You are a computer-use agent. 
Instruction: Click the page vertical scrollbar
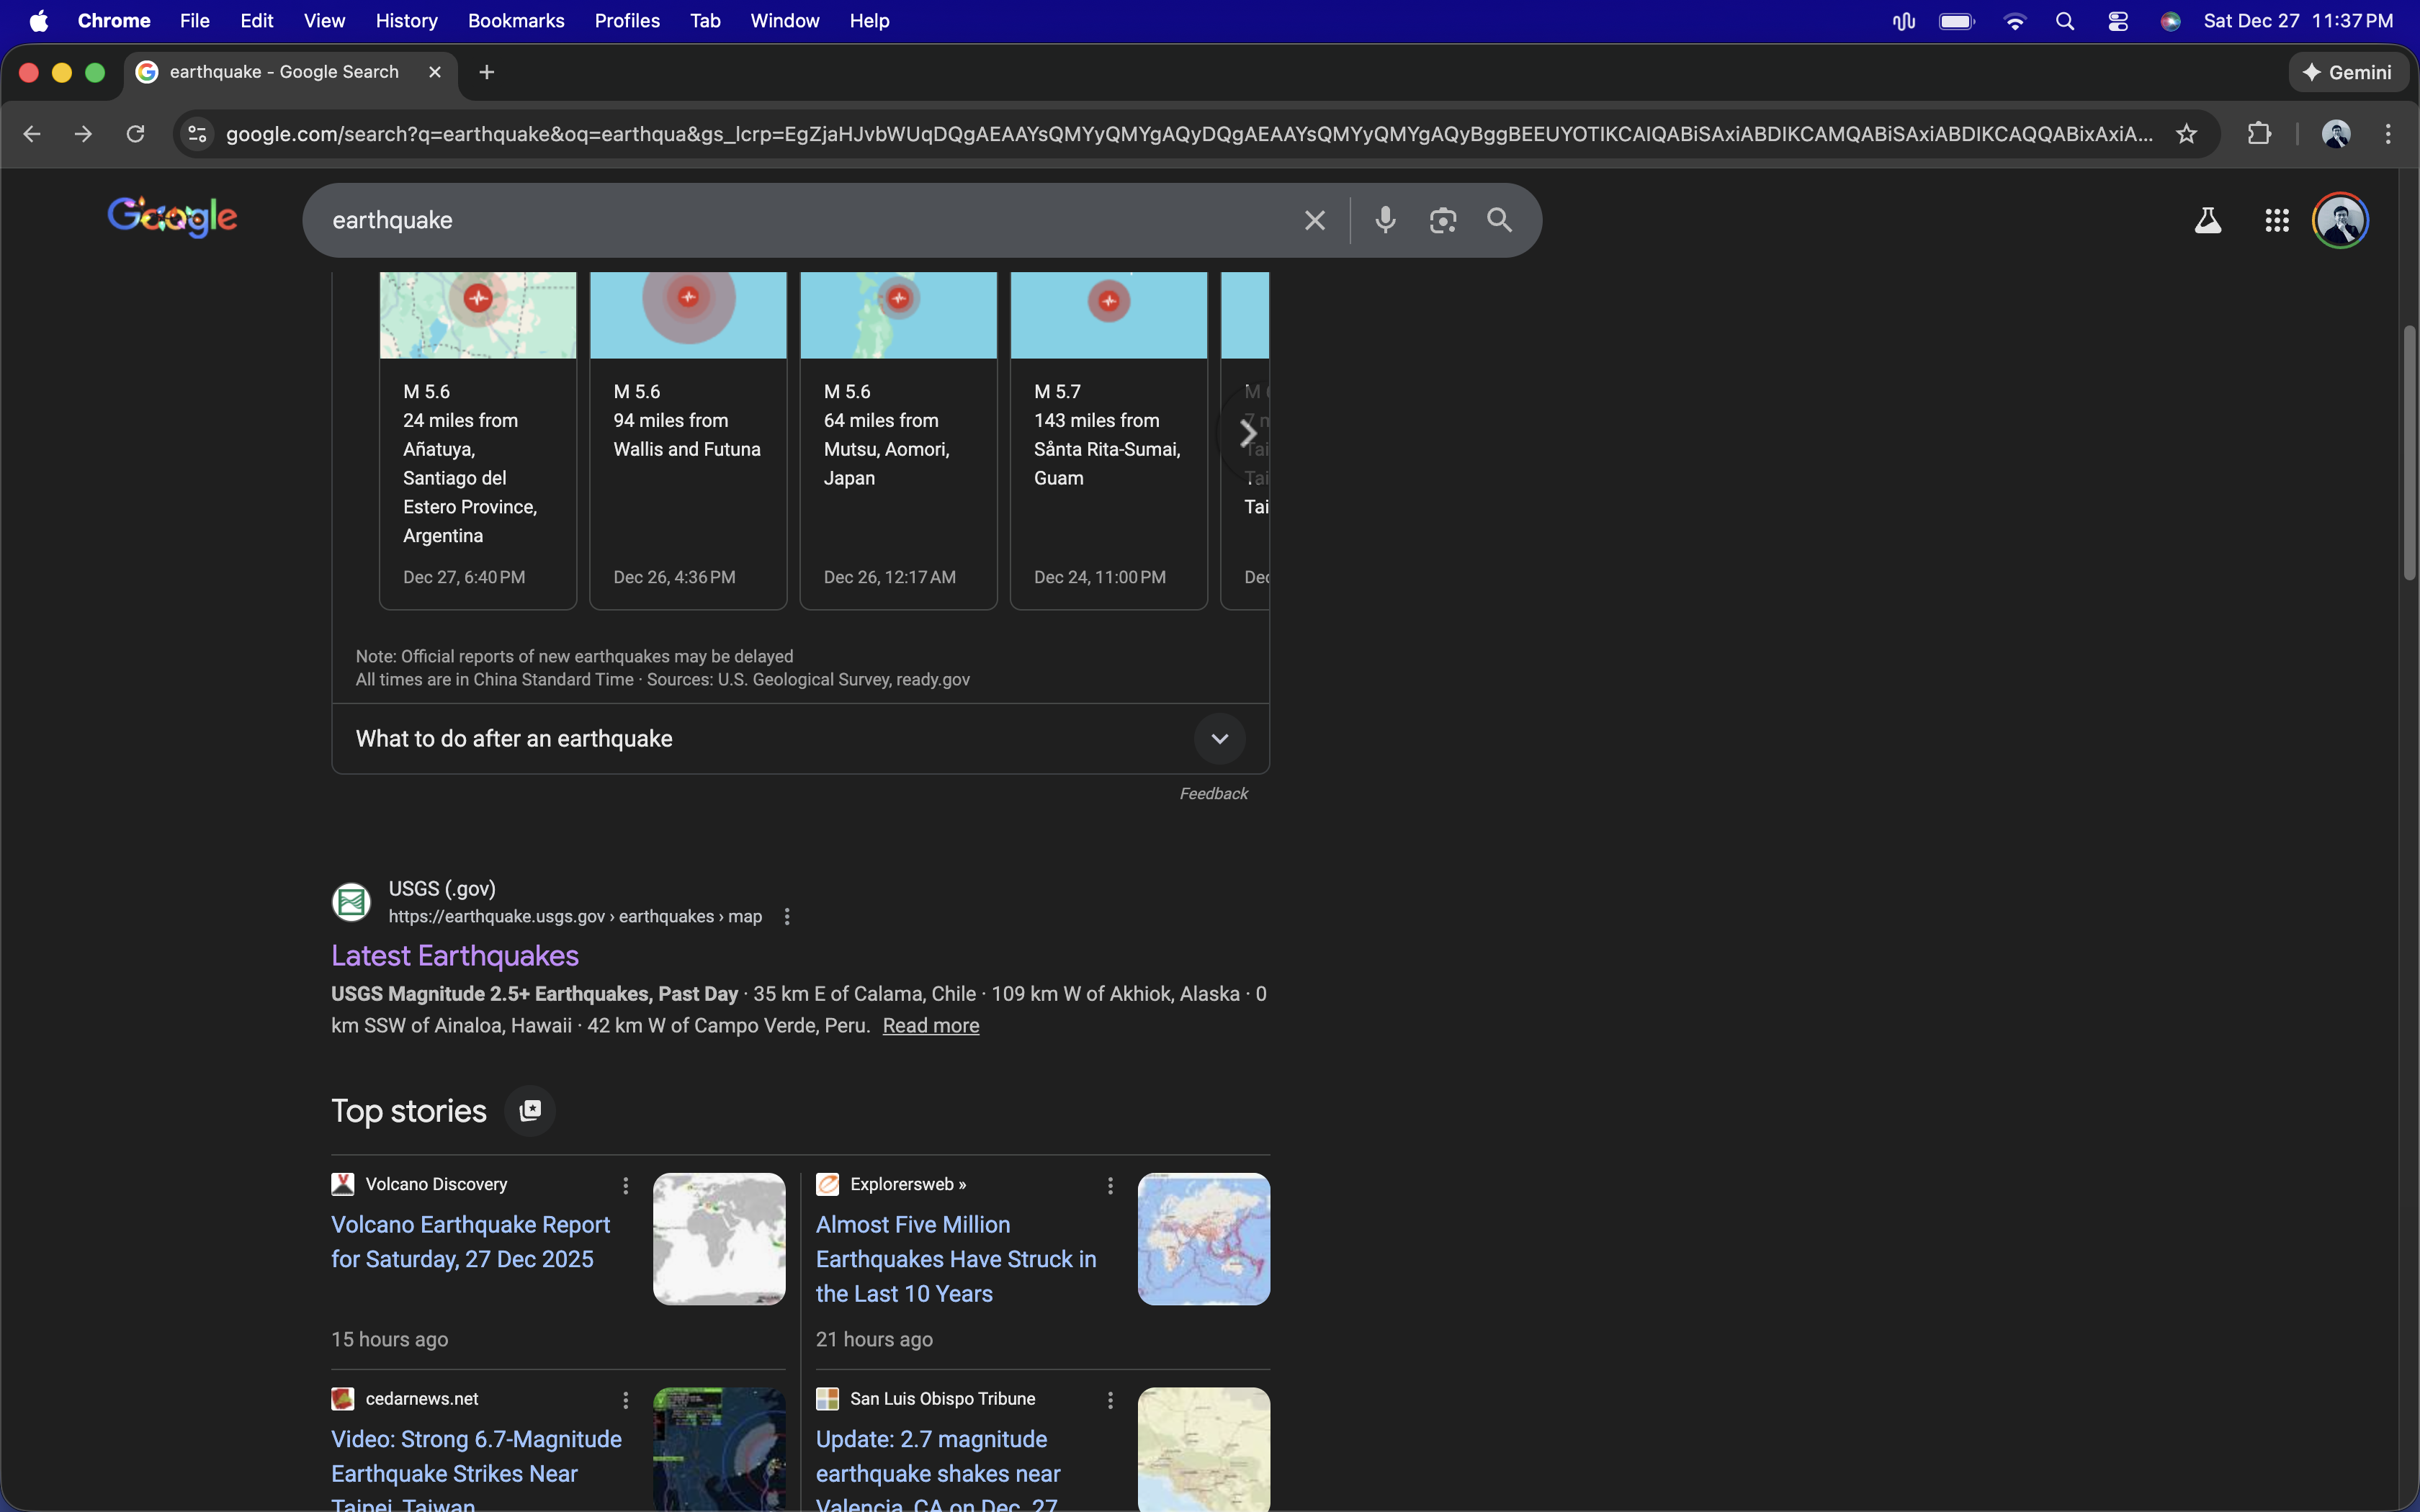pyautogui.click(x=2409, y=453)
